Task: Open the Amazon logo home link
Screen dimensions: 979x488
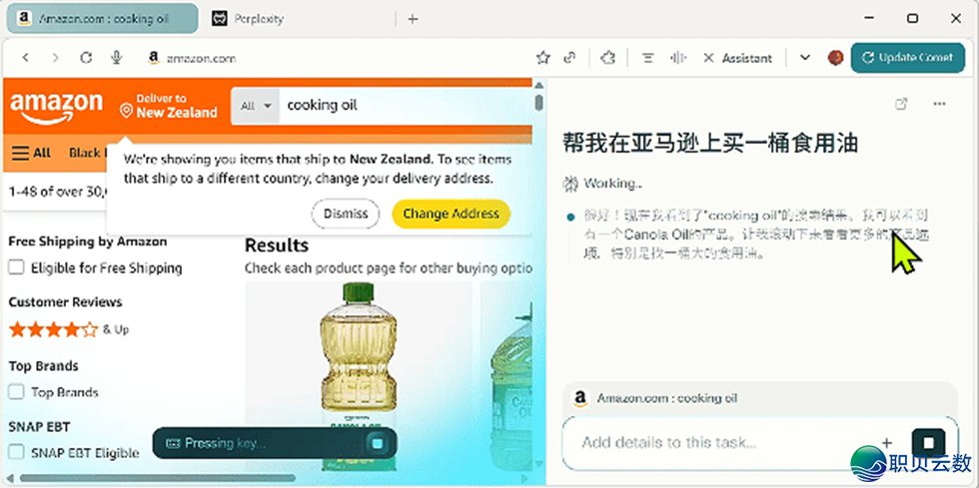Action: [x=56, y=108]
